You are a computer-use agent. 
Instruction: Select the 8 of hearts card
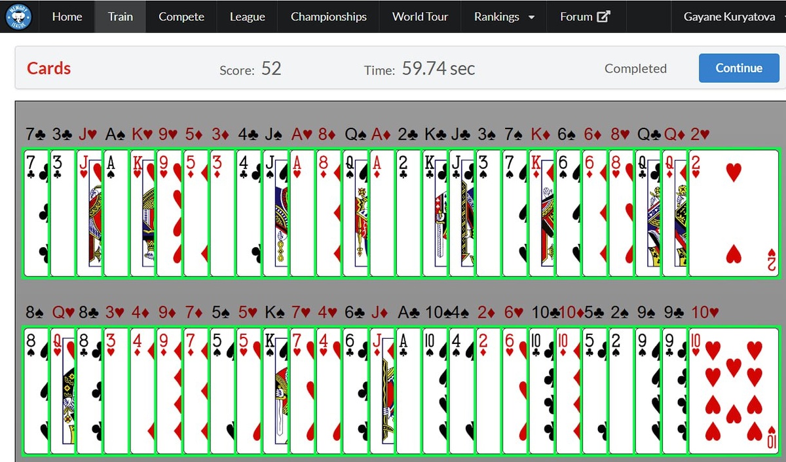tap(622, 213)
